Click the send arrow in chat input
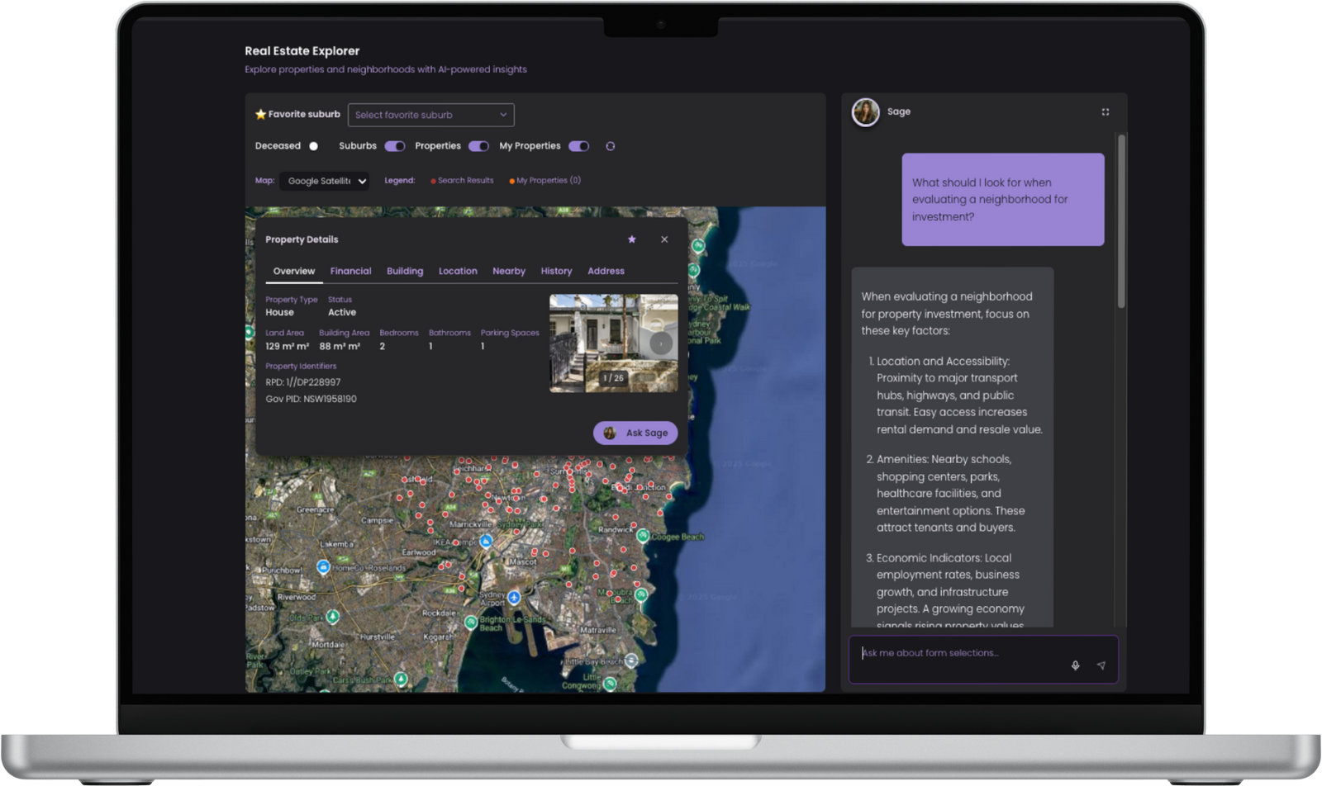The image size is (1322, 786). [1101, 665]
